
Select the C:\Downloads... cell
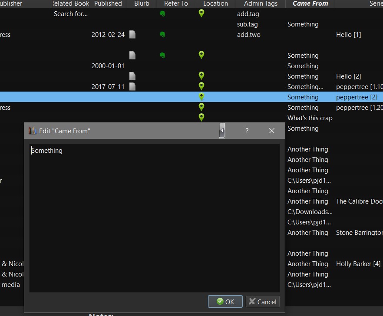310,212
